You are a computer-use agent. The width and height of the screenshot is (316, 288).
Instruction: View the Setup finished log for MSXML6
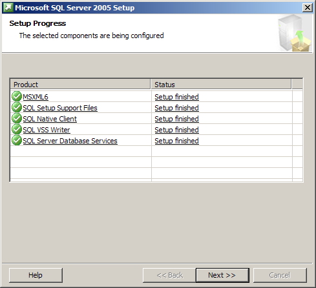(x=176, y=97)
